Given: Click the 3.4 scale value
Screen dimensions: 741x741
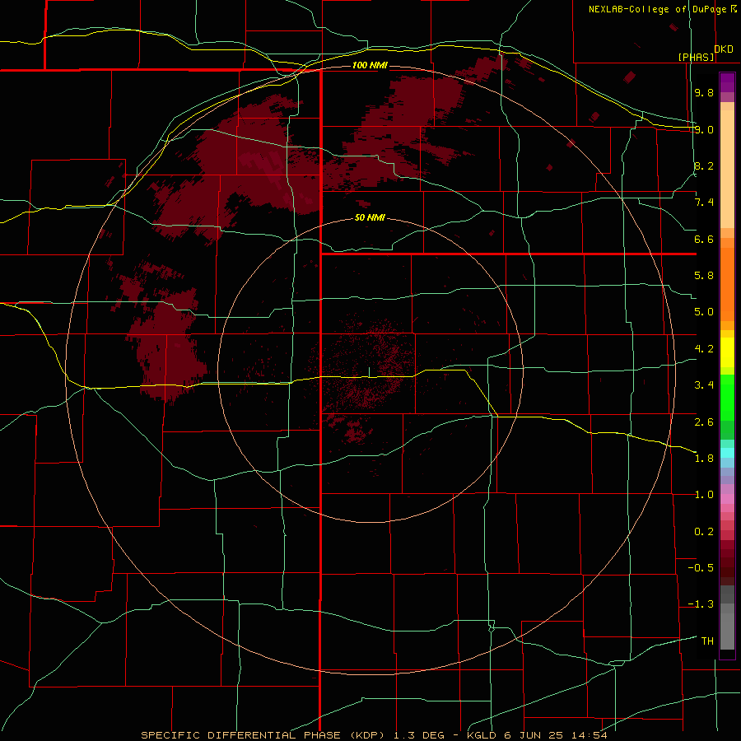Looking at the screenshot, I should pos(704,385).
